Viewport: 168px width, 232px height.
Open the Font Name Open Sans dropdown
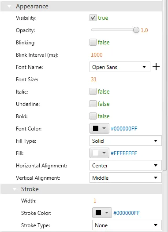(x=120, y=67)
